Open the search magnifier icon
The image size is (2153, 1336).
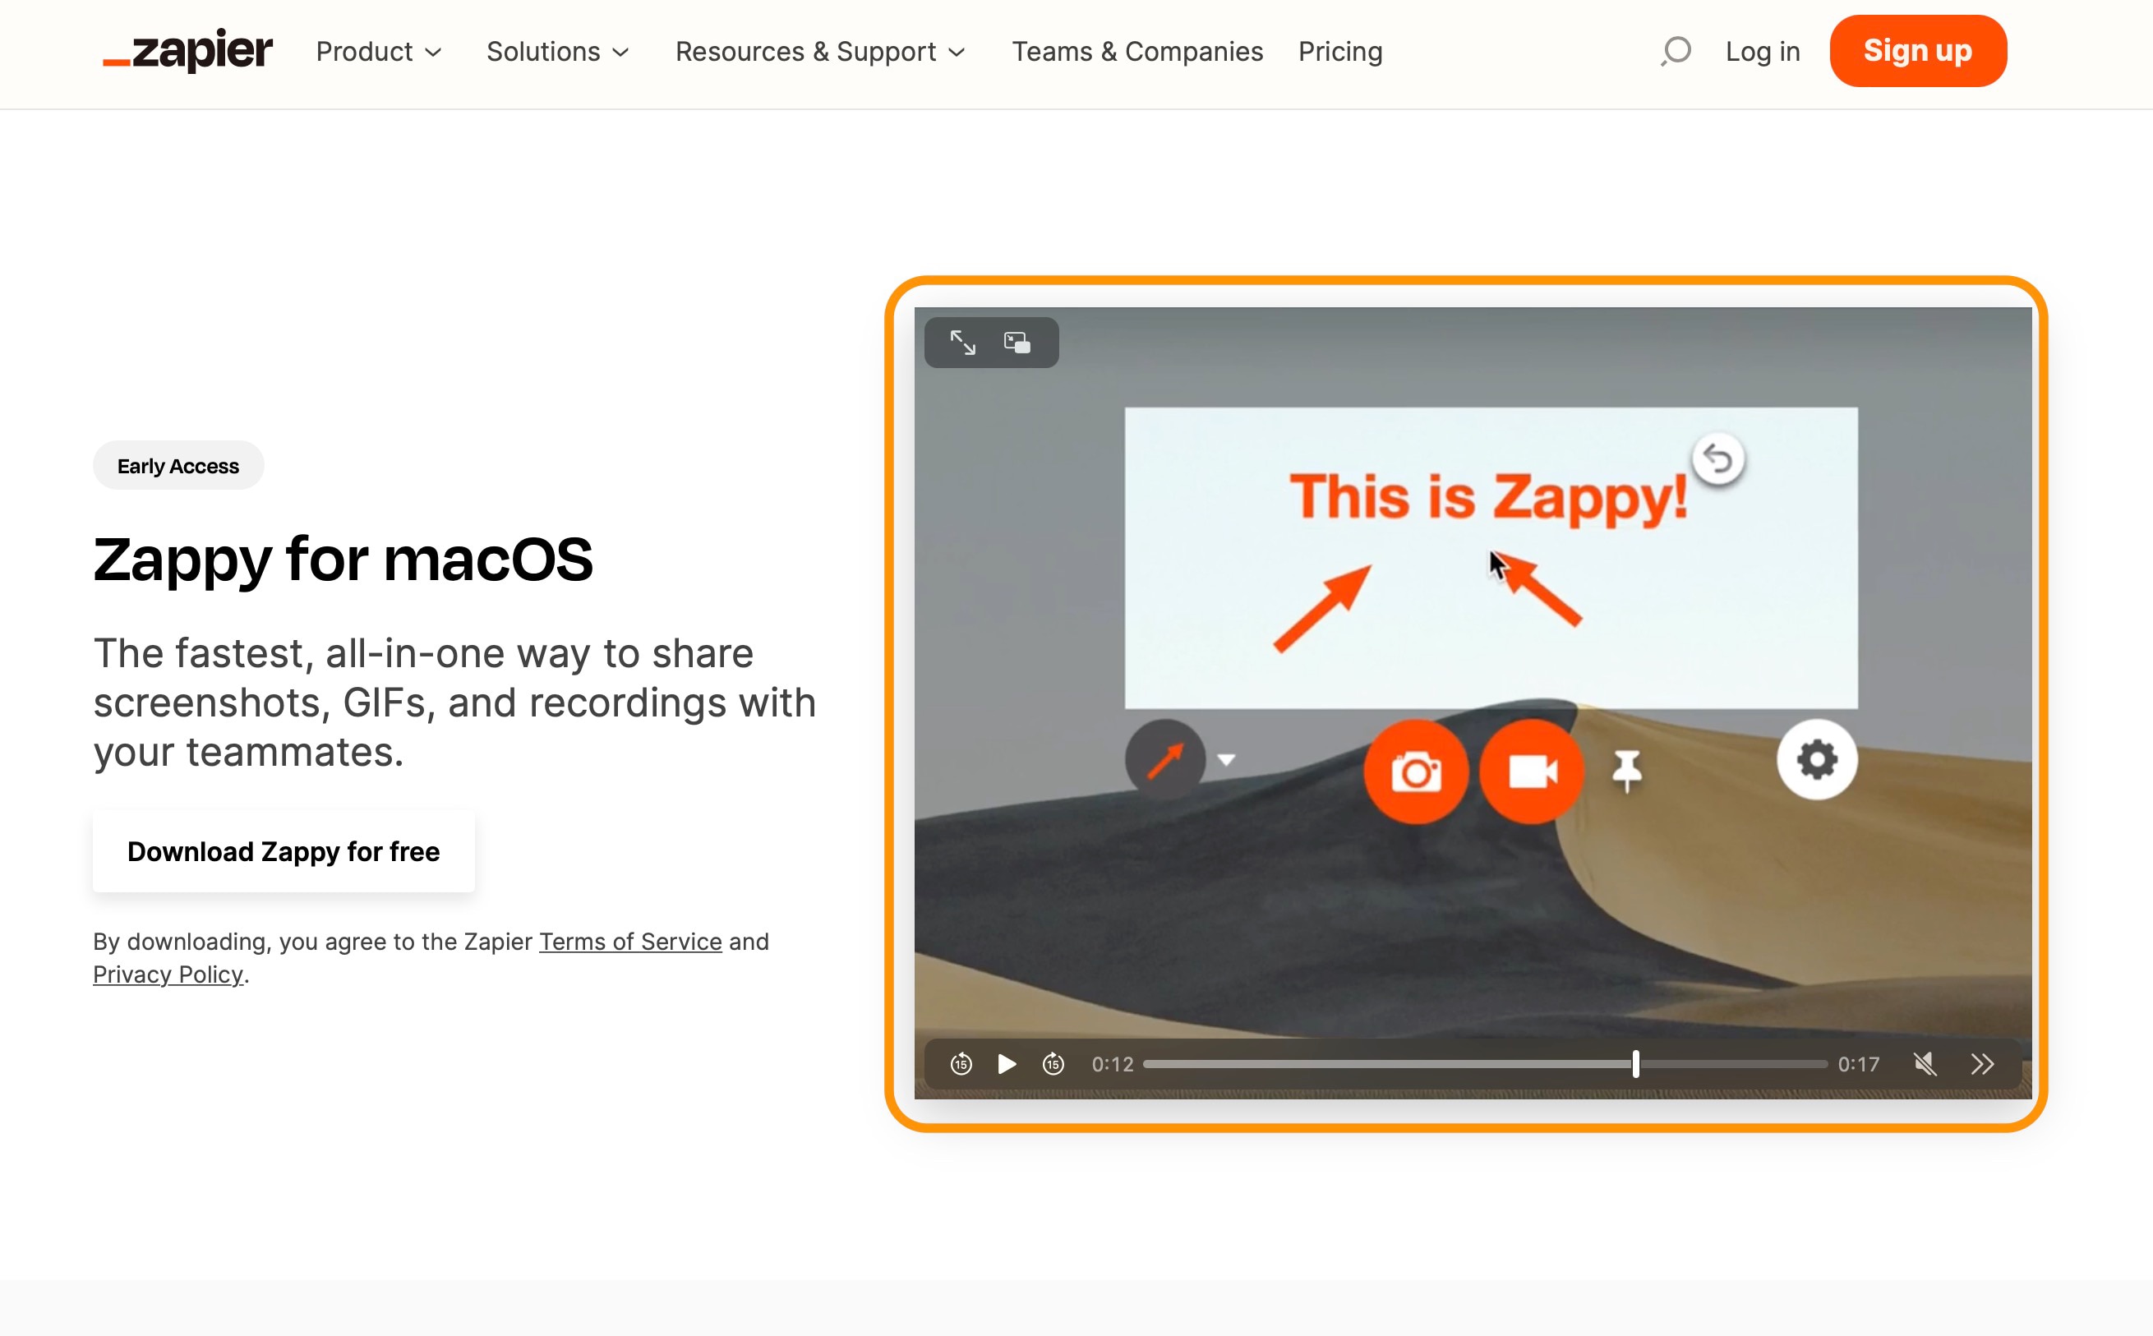1675,50
